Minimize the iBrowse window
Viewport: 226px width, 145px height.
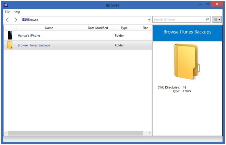tap(200, 4)
